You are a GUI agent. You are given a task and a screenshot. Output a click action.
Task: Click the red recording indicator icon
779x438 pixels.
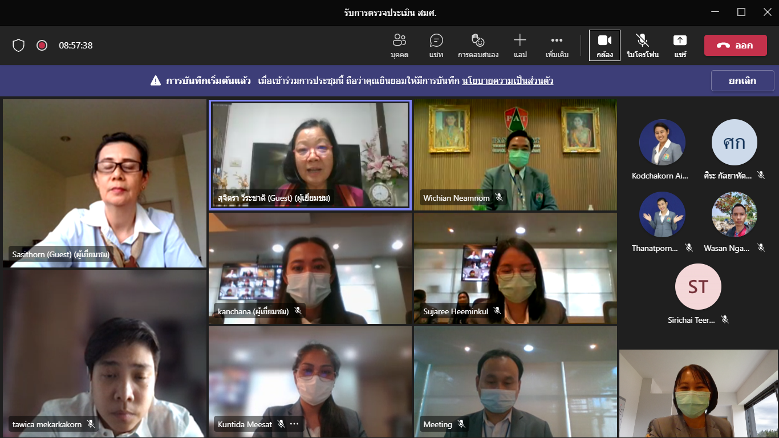pyautogui.click(x=42, y=46)
